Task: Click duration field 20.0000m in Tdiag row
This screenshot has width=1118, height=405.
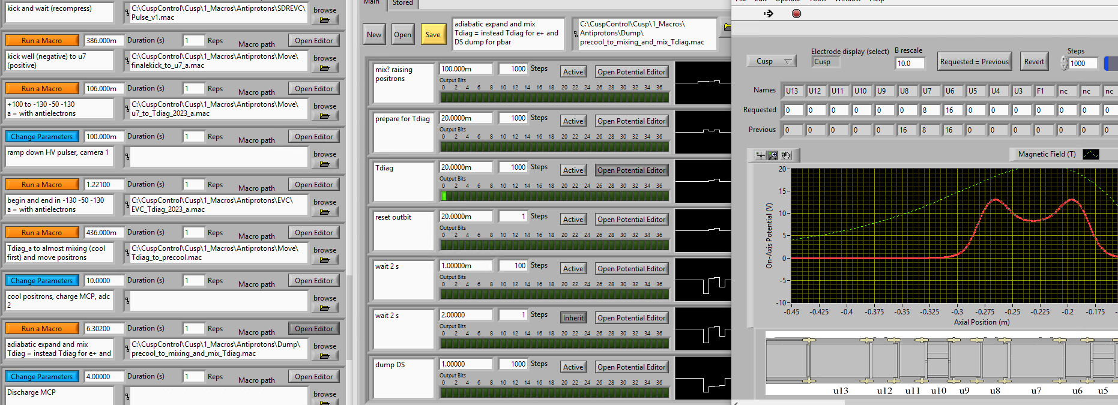Action: point(465,167)
